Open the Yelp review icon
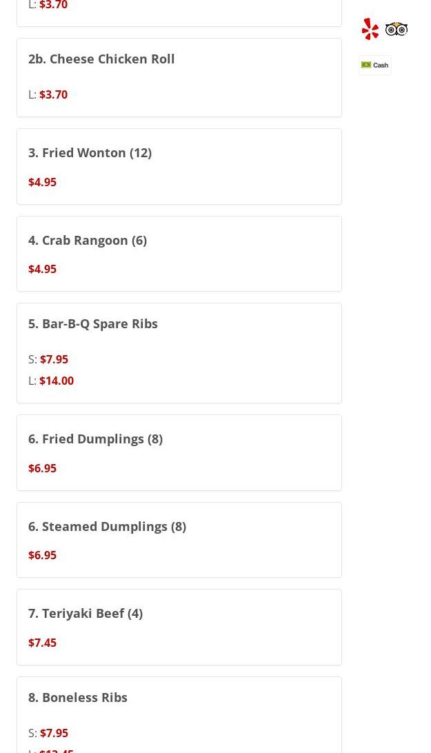Screen dimensions: 431x753 click(x=370, y=29)
